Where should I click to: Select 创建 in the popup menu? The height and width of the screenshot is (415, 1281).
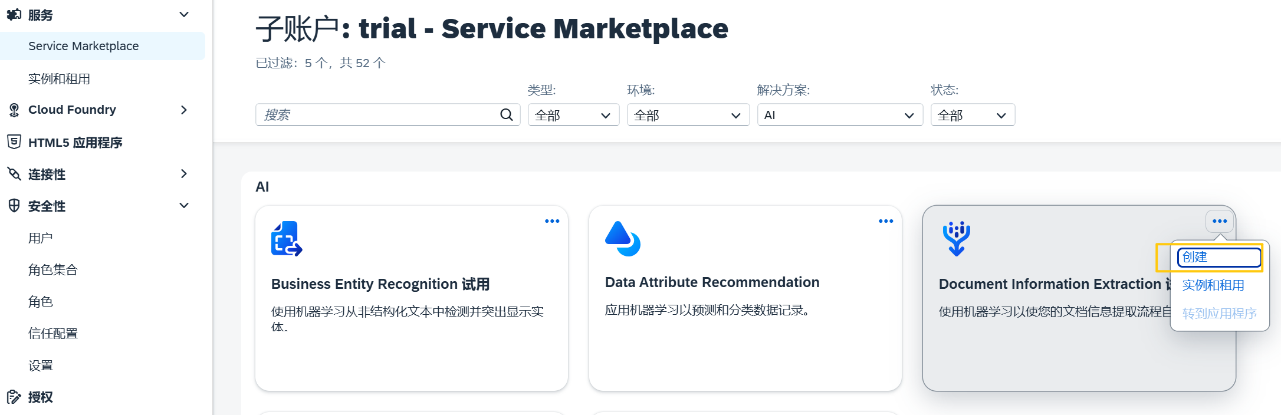pos(1219,257)
